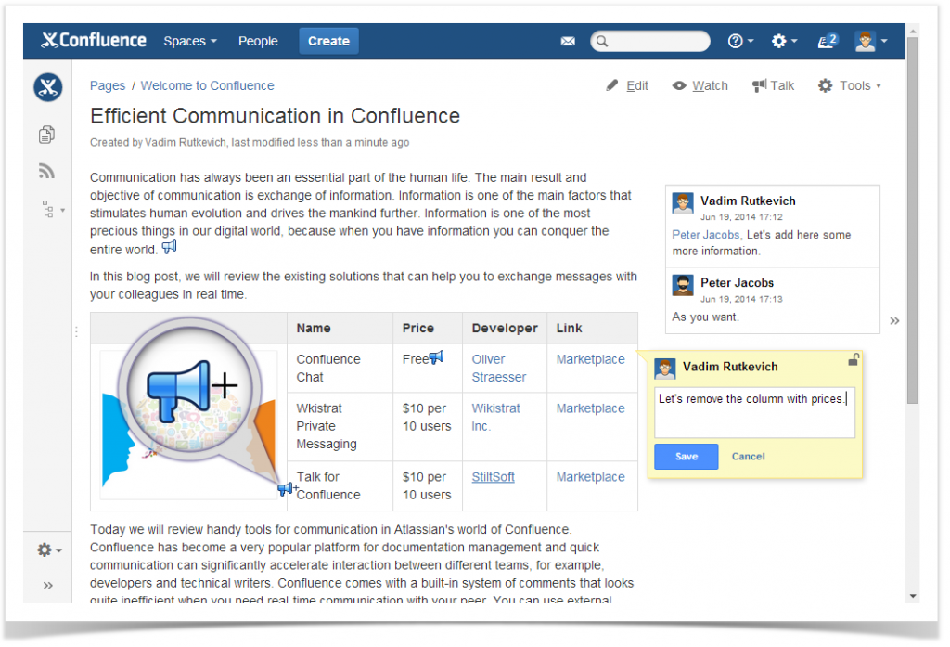Click the Talk megaphone icon next to Free

pos(436,356)
